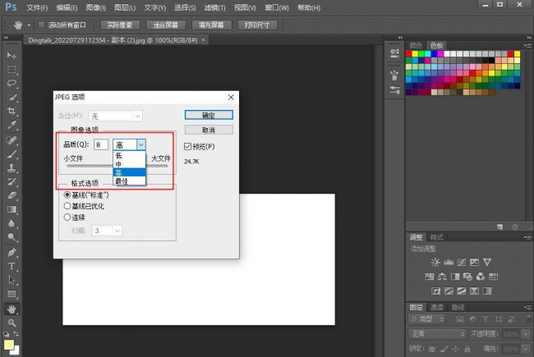The width and height of the screenshot is (534, 357).
Task: Add an Exposure adjustment
Action: point(474,262)
